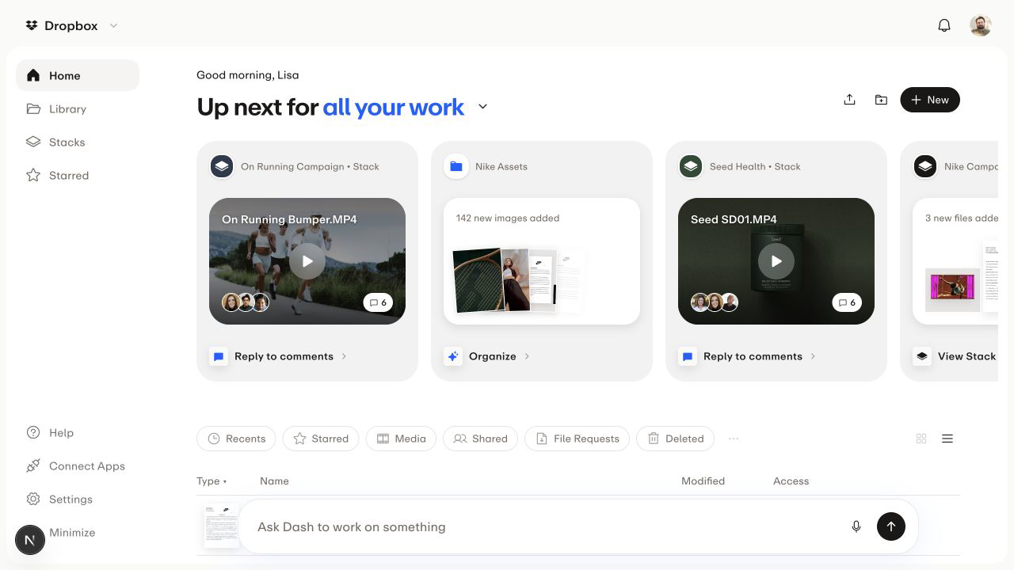Click Minimize in the sidebar
Screen dimensions: 1014x570
[x=72, y=532]
